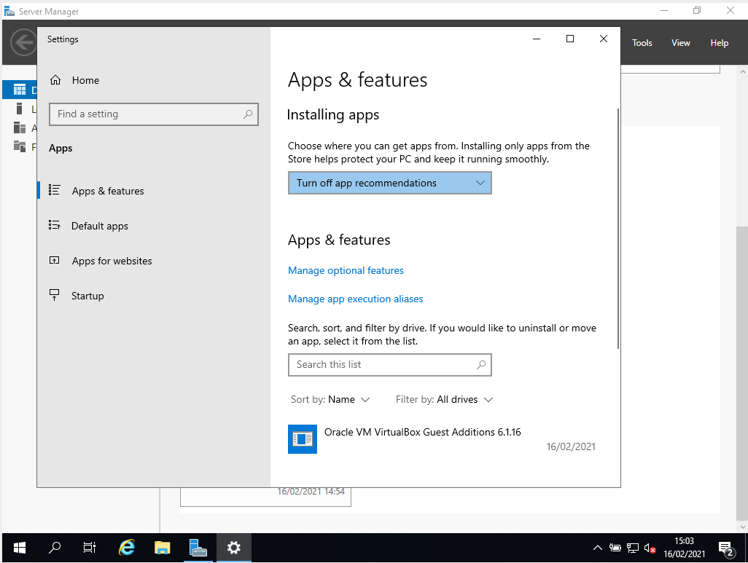Image resolution: width=748 pixels, height=563 pixels.
Task: Open the Settings gear on the taskbar
Action: (x=233, y=547)
